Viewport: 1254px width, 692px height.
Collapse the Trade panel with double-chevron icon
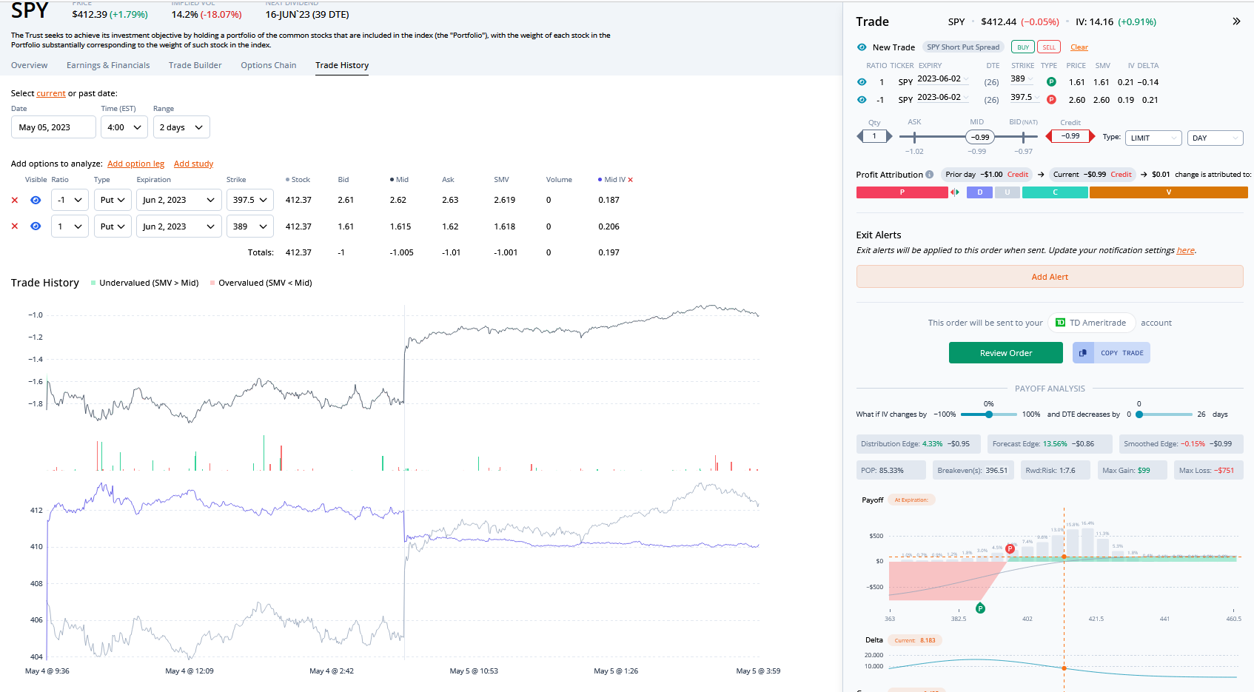coord(1236,21)
